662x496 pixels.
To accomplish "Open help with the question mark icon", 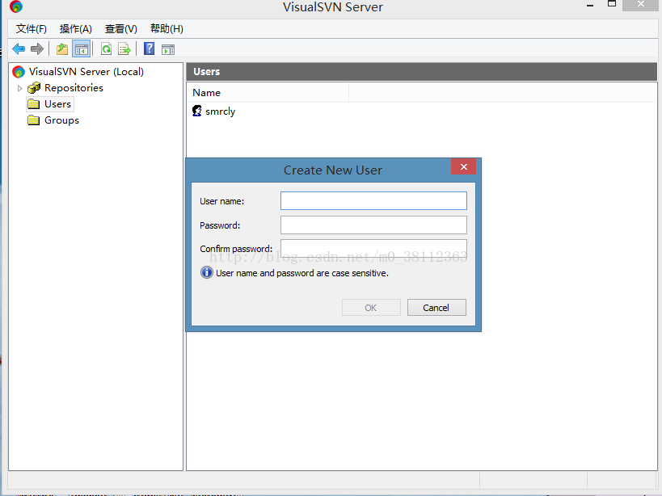I will pos(149,49).
